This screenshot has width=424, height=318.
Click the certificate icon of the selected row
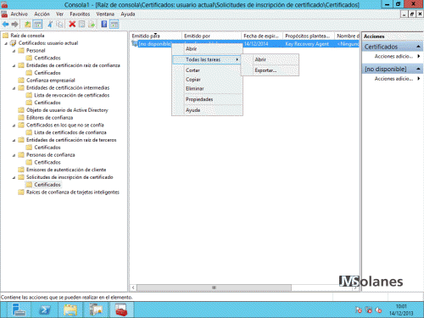click(135, 44)
